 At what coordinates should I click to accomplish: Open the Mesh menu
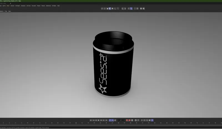pos(8,6)
